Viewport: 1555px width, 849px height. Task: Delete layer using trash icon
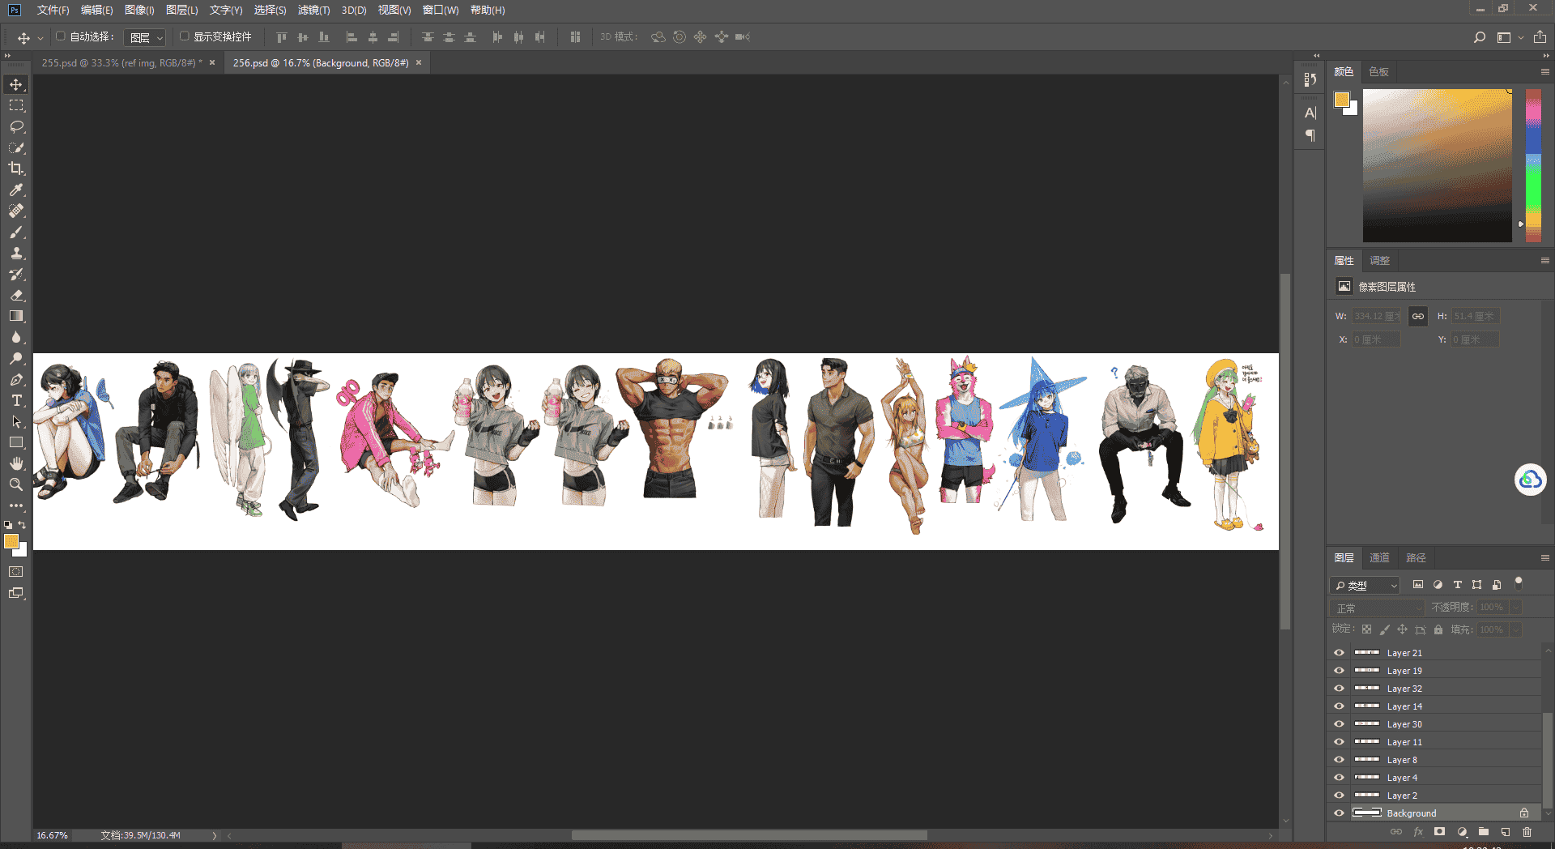1527,832
